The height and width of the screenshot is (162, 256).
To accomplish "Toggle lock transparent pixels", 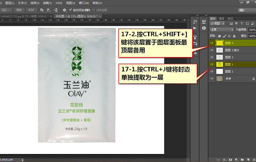I will (x=219, y=36).
